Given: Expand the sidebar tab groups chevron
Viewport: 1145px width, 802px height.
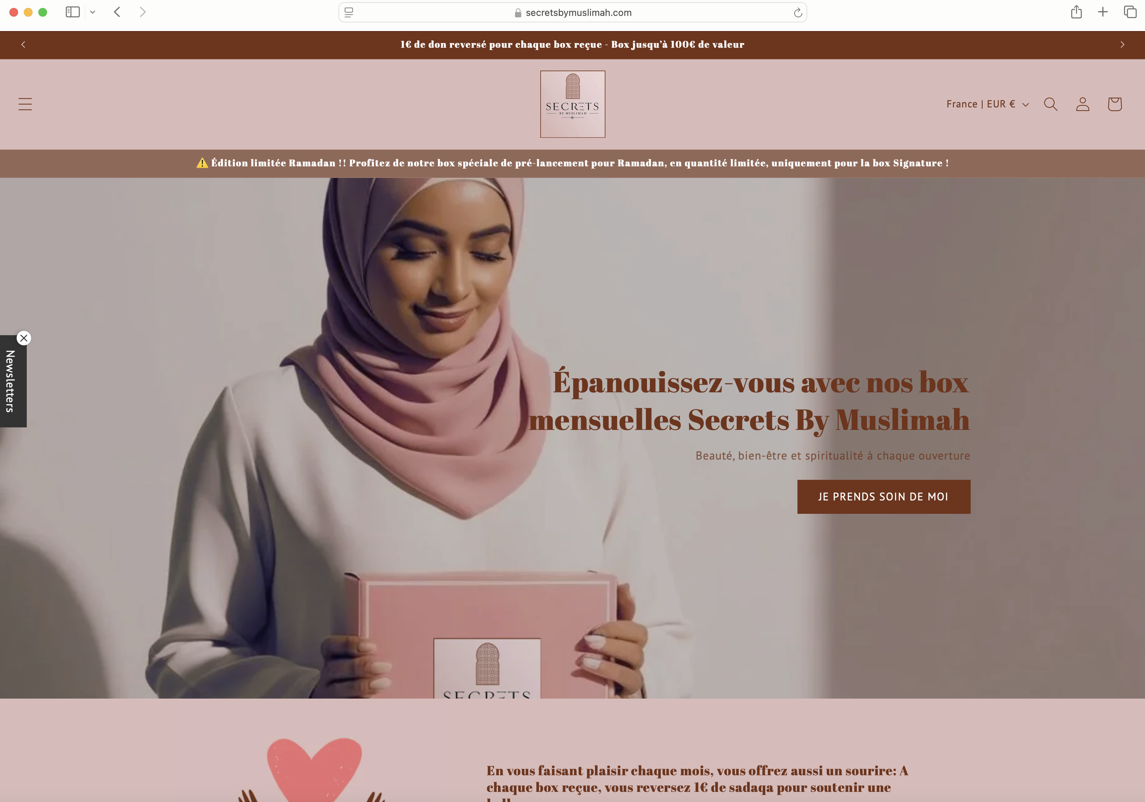Looking at the screenshot, I should click(92, 12).
